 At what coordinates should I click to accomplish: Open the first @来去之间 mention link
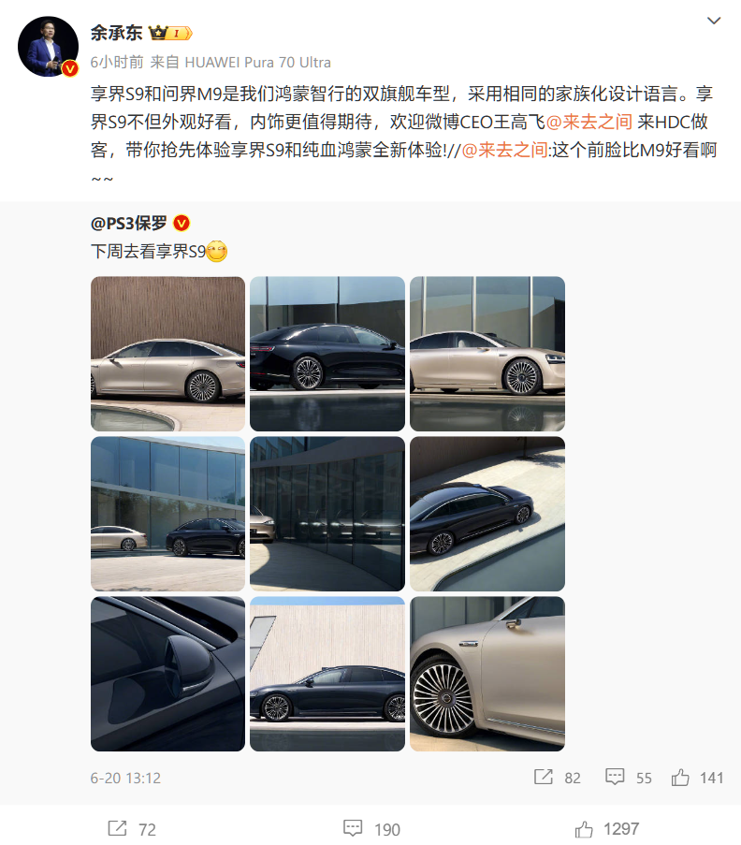pos(589,122)
